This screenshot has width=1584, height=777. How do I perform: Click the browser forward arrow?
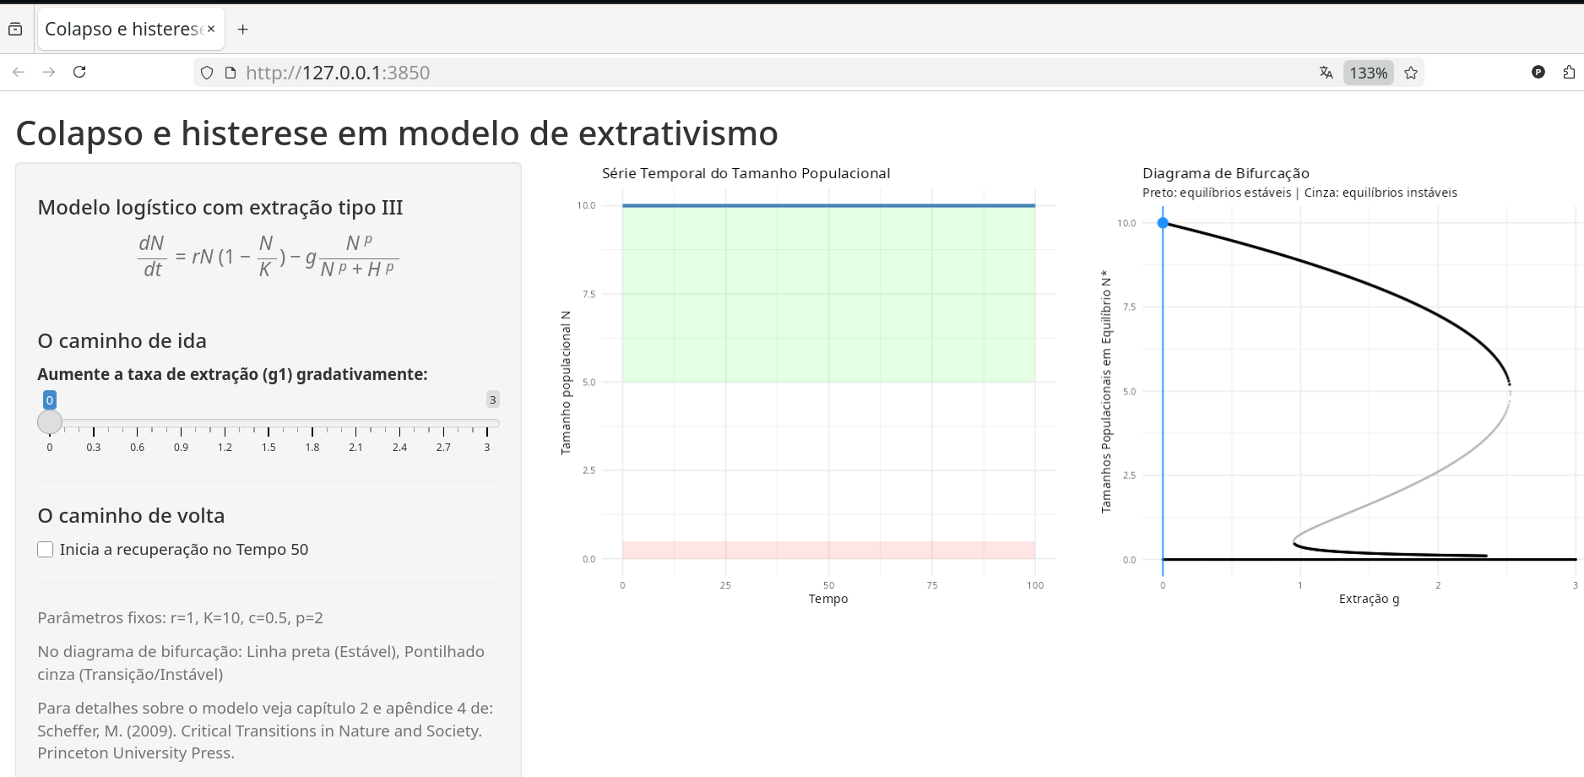tap(49, 73)
